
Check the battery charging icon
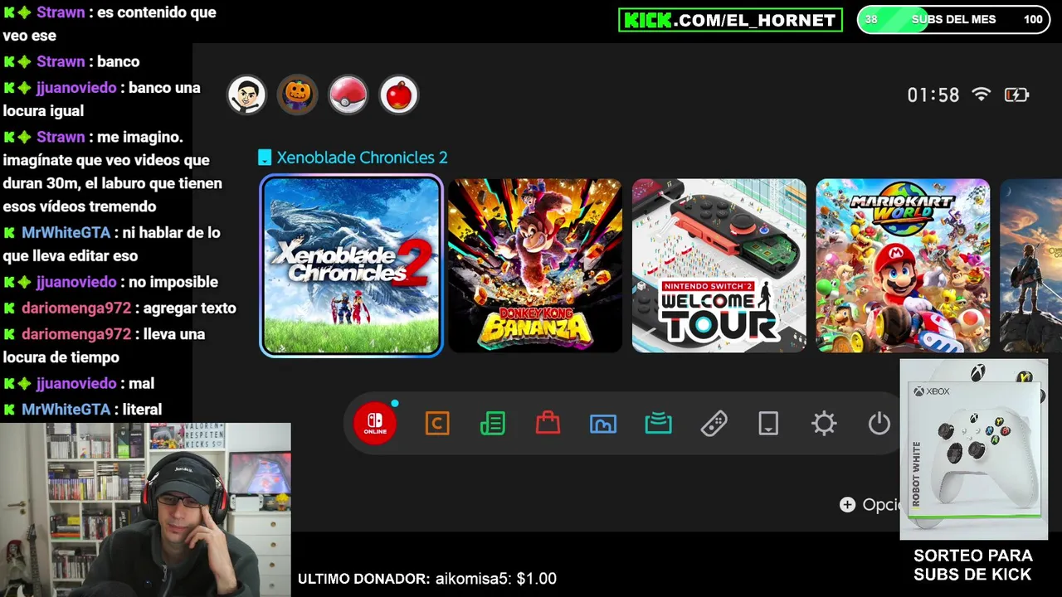(1016, 95)
